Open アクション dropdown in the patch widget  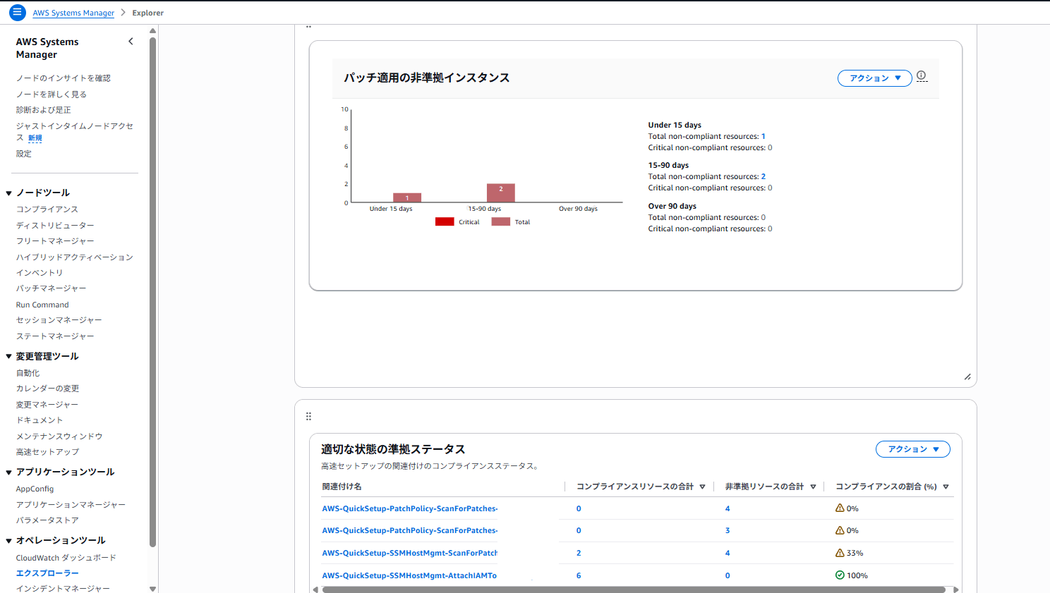875,78
